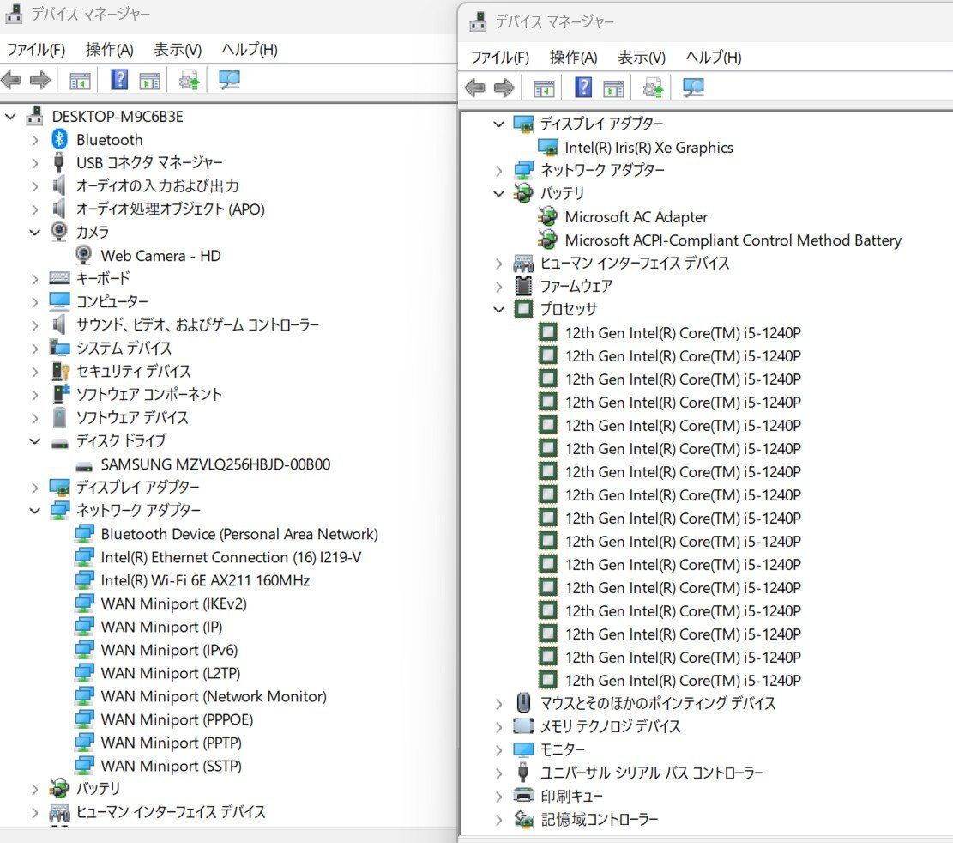Click Update driver icon in left window toolbar
953x843 pixels.
tap(189, 80)
